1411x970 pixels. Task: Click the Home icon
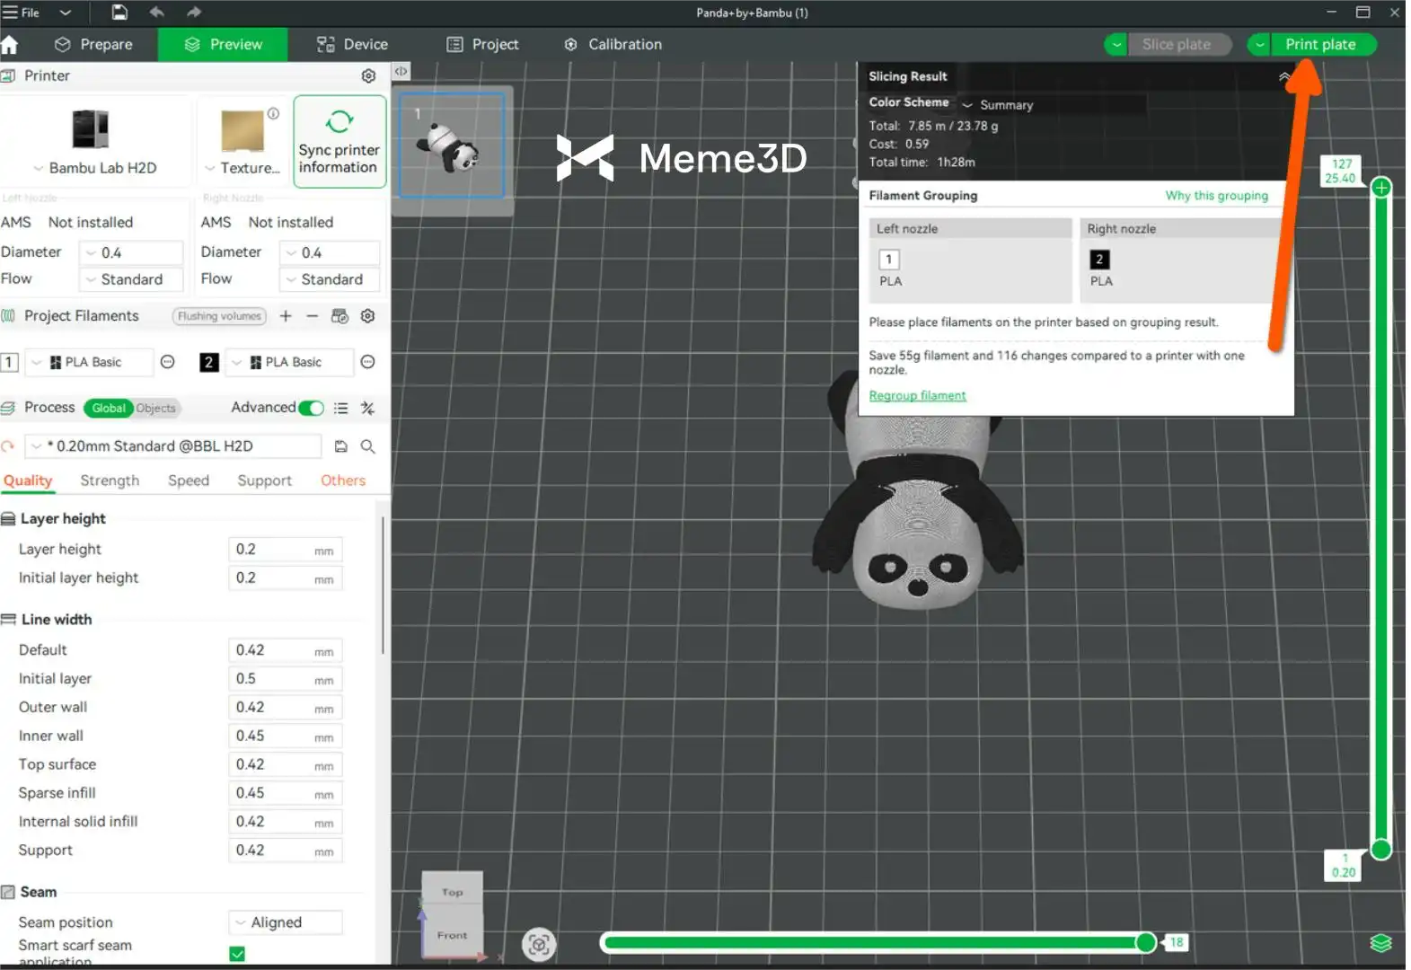10,45
